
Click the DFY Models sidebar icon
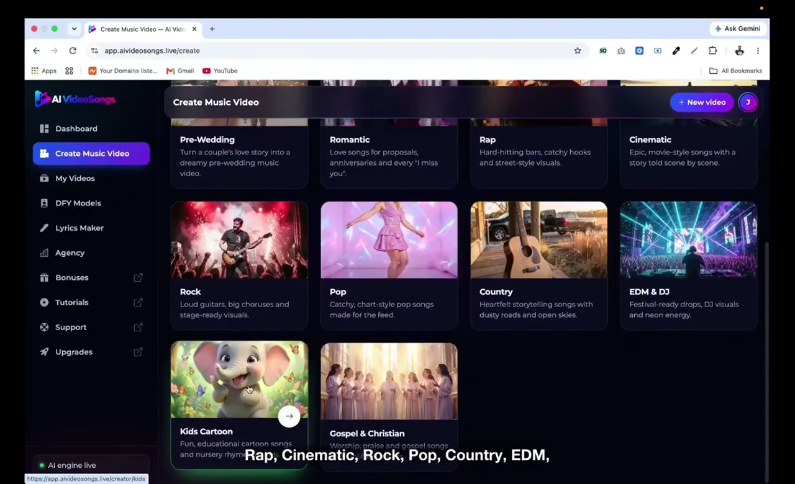tap(44, 203)
